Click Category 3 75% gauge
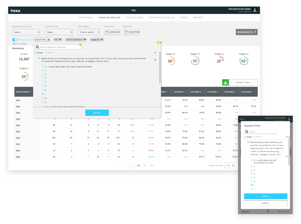 pos(195,61)
